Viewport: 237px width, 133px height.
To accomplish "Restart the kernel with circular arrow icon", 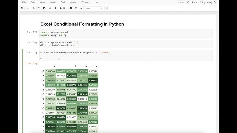I will (76, 8).
